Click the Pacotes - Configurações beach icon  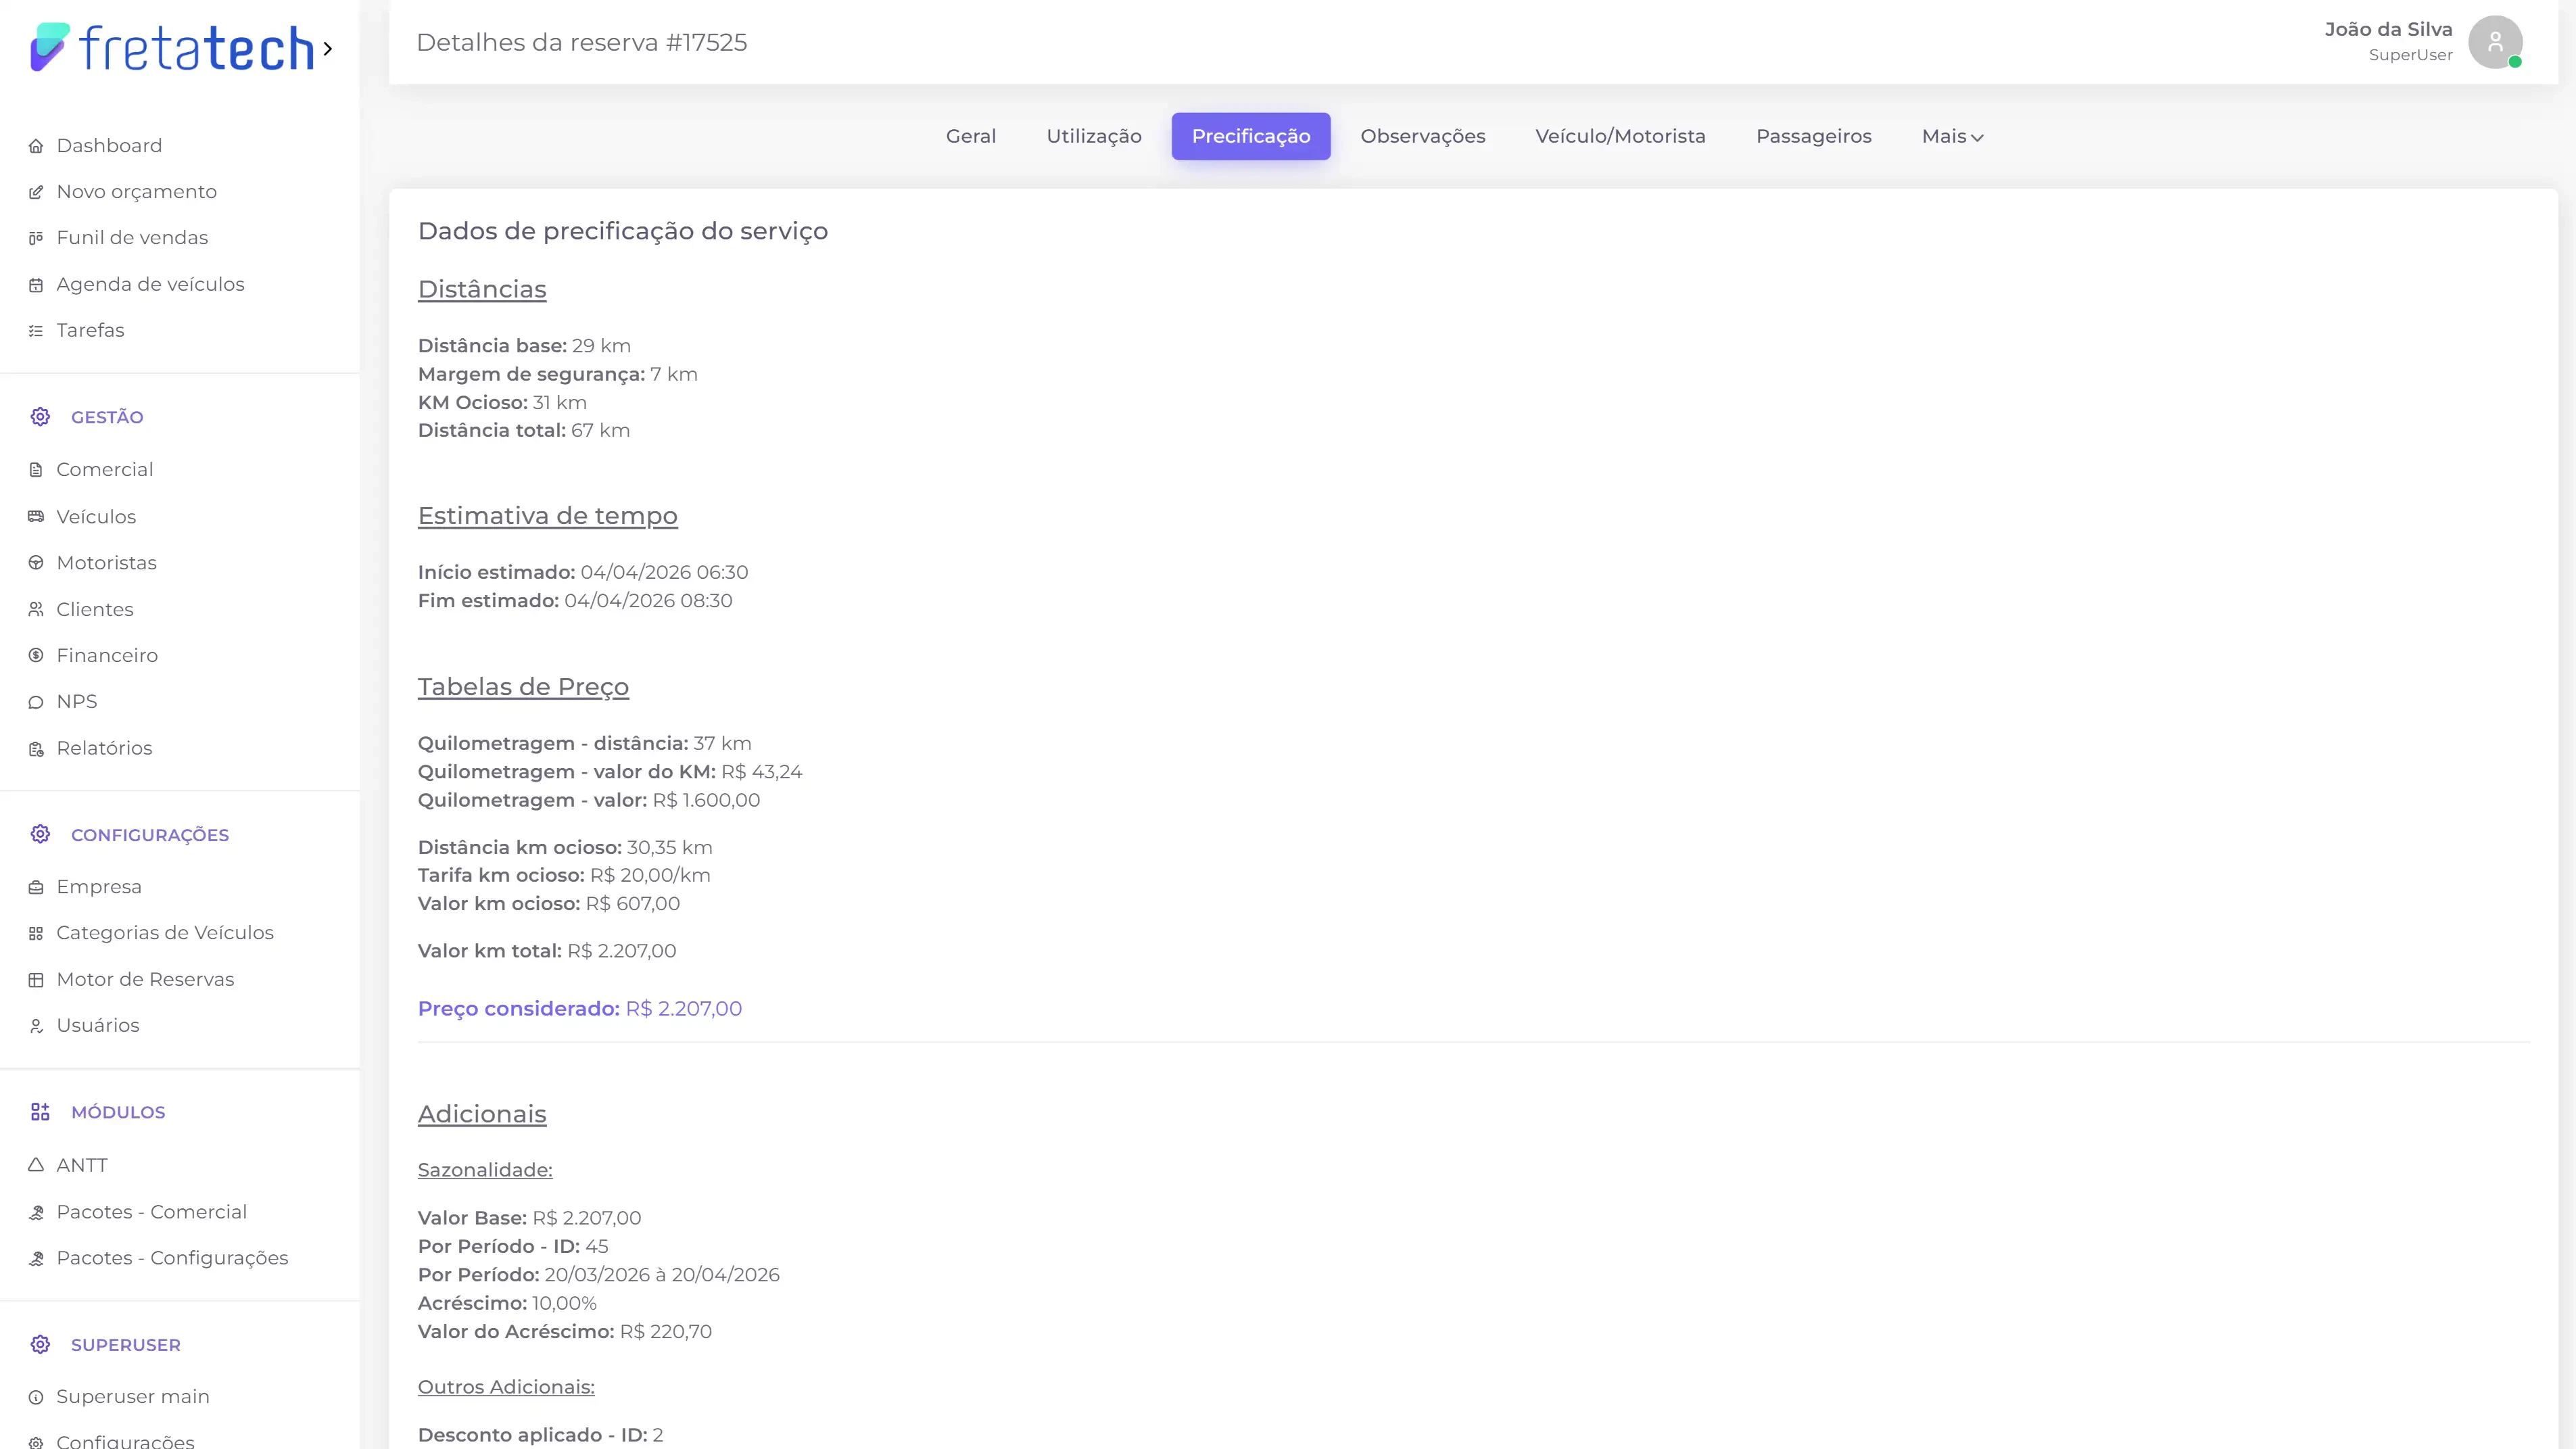click(x=36, y=1258)
